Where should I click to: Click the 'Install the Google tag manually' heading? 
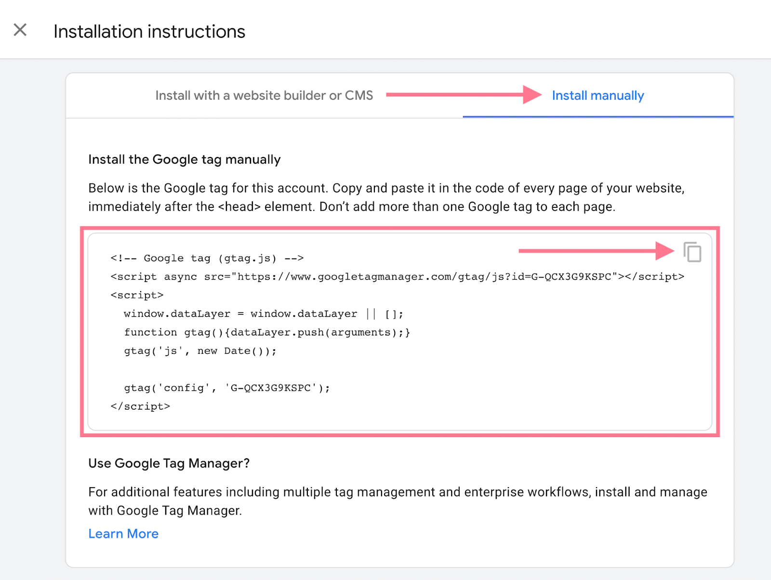[185, 159]
